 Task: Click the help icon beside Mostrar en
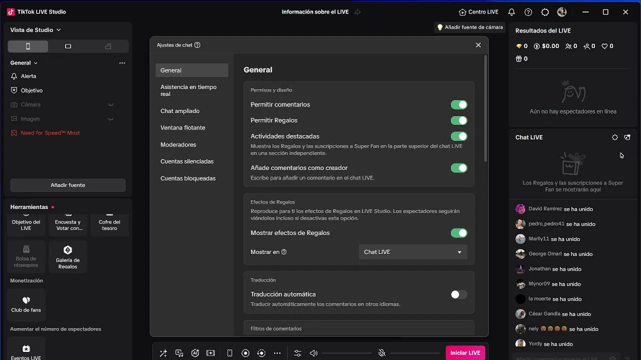pos(284,252)
